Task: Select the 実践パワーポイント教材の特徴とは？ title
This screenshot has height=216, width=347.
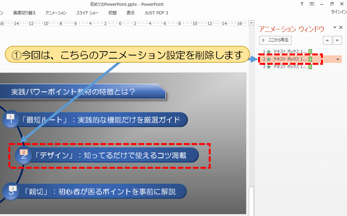Action: tap(83, 92)
